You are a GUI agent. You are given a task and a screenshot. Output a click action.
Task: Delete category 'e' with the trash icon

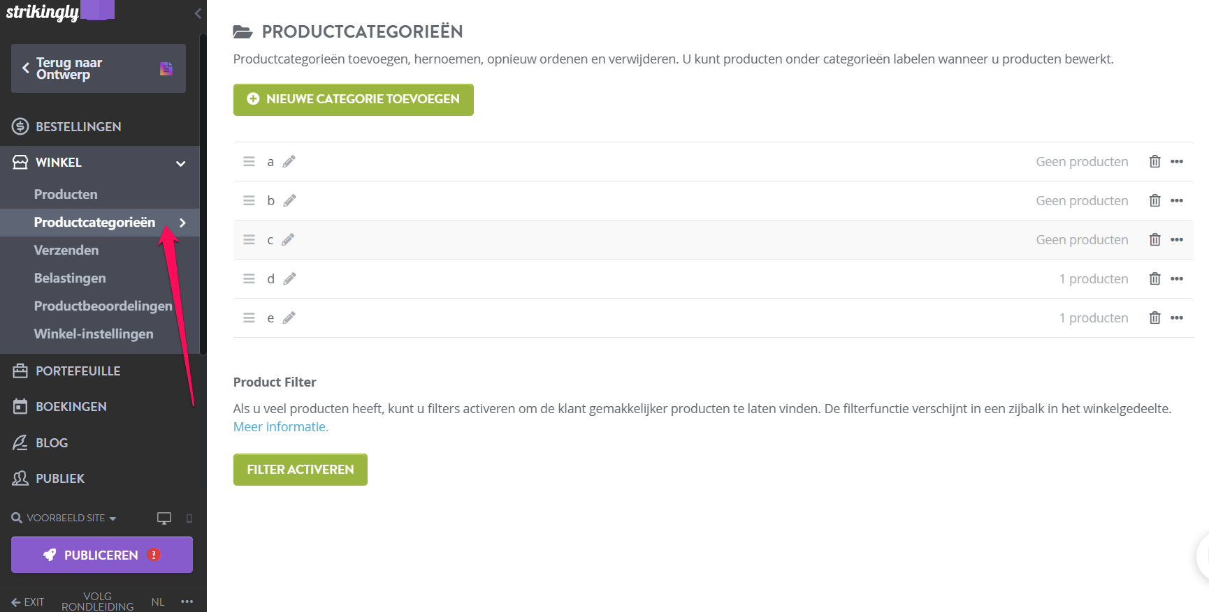pyautogui.click(x=1154, y=318)
